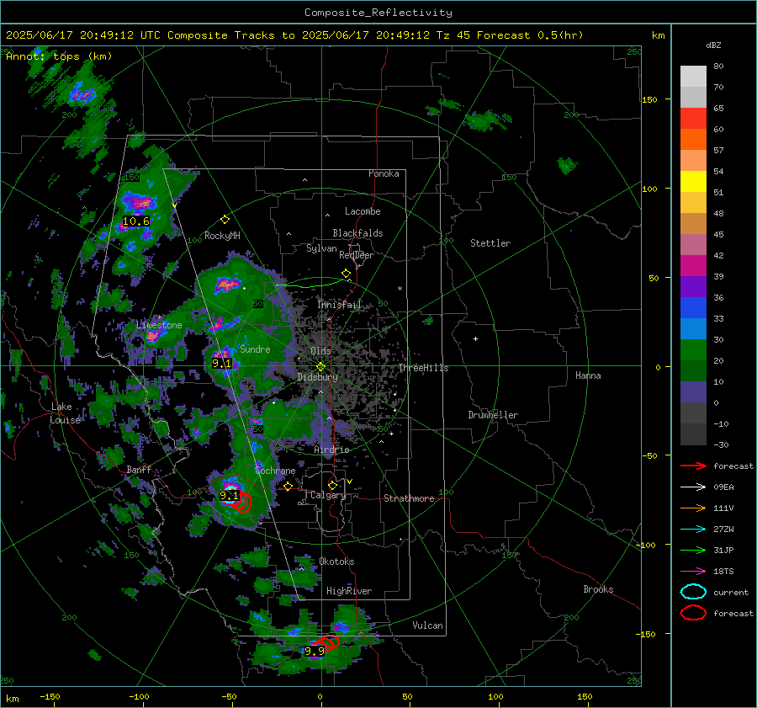Pick the cyan 27ZW arrow legend icon
The height and width of the screenshot is (708, 757).
(x=693, y=530)
